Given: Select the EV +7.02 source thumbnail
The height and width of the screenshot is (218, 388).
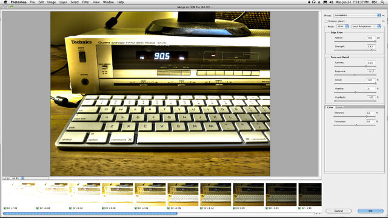Looking at the screenshot, I should pos(19,194).
